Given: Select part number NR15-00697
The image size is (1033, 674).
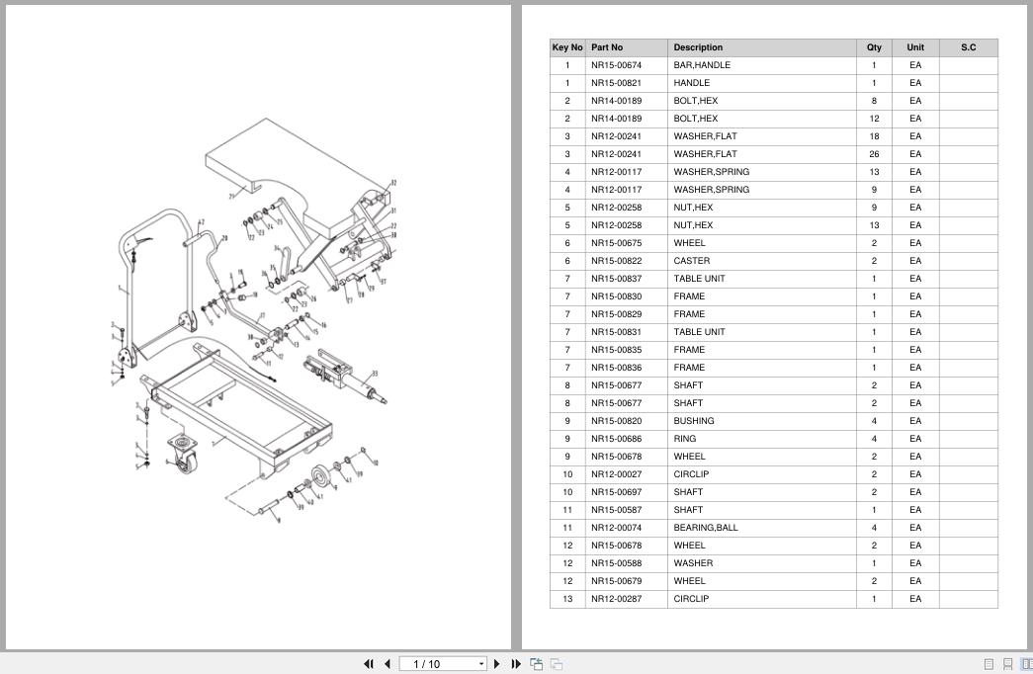Looking at the screenshot, I should (x=616, y=492).
